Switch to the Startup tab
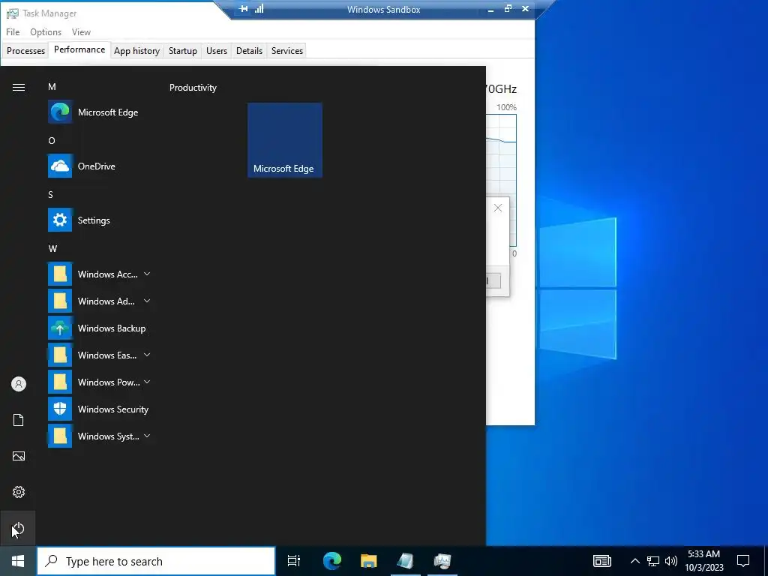 183,51
